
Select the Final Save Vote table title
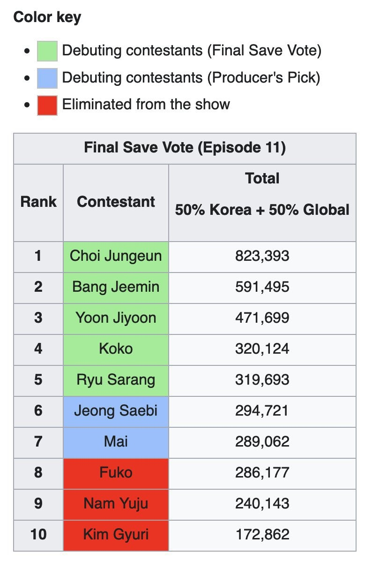click(185, 148)
